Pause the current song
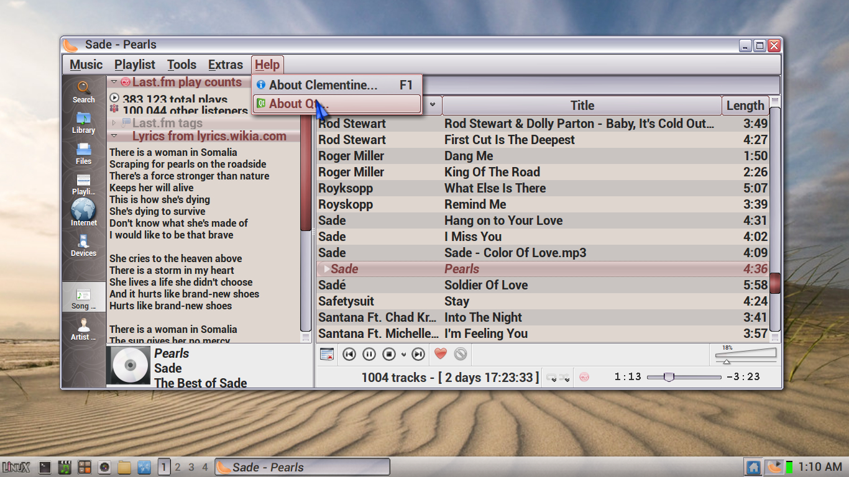The height and width of the screenshot is (477, 849). pos(369,354)
